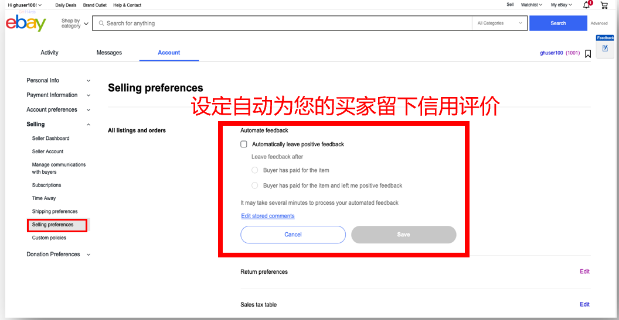The height and width of the screenshot is (320, 619).
Task: Open the Watchlist dropdown
Action: (x=531, y=5)
